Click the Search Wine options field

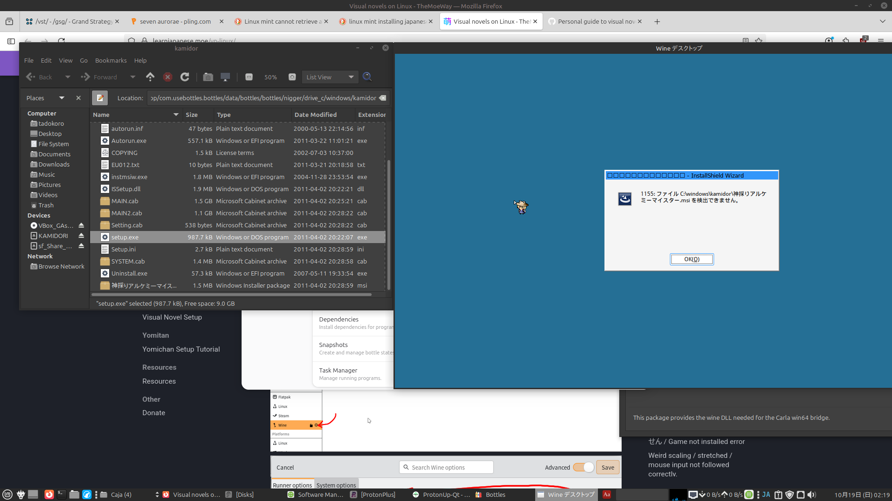point(446,467)
